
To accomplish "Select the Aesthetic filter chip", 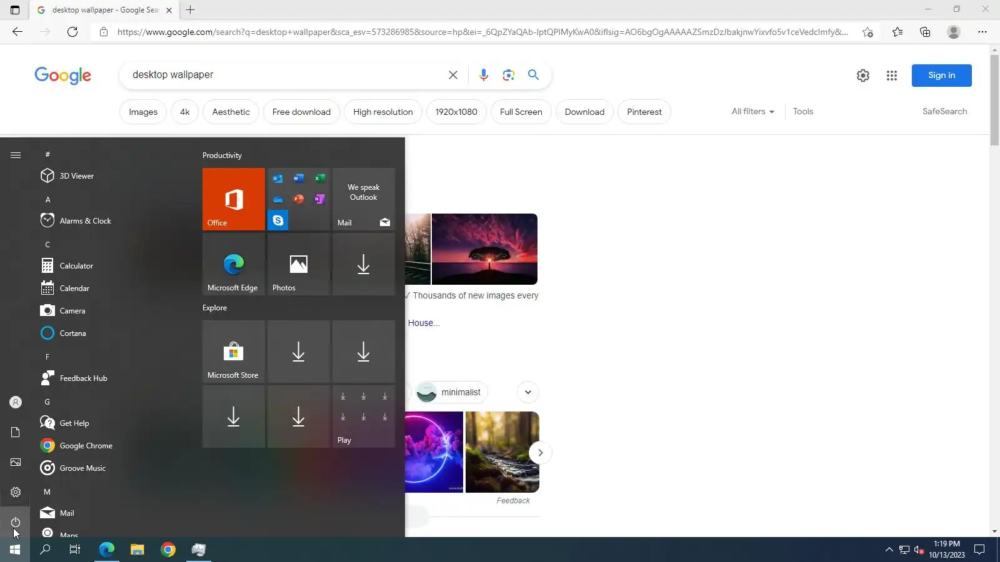I will [x=231, y=112].
